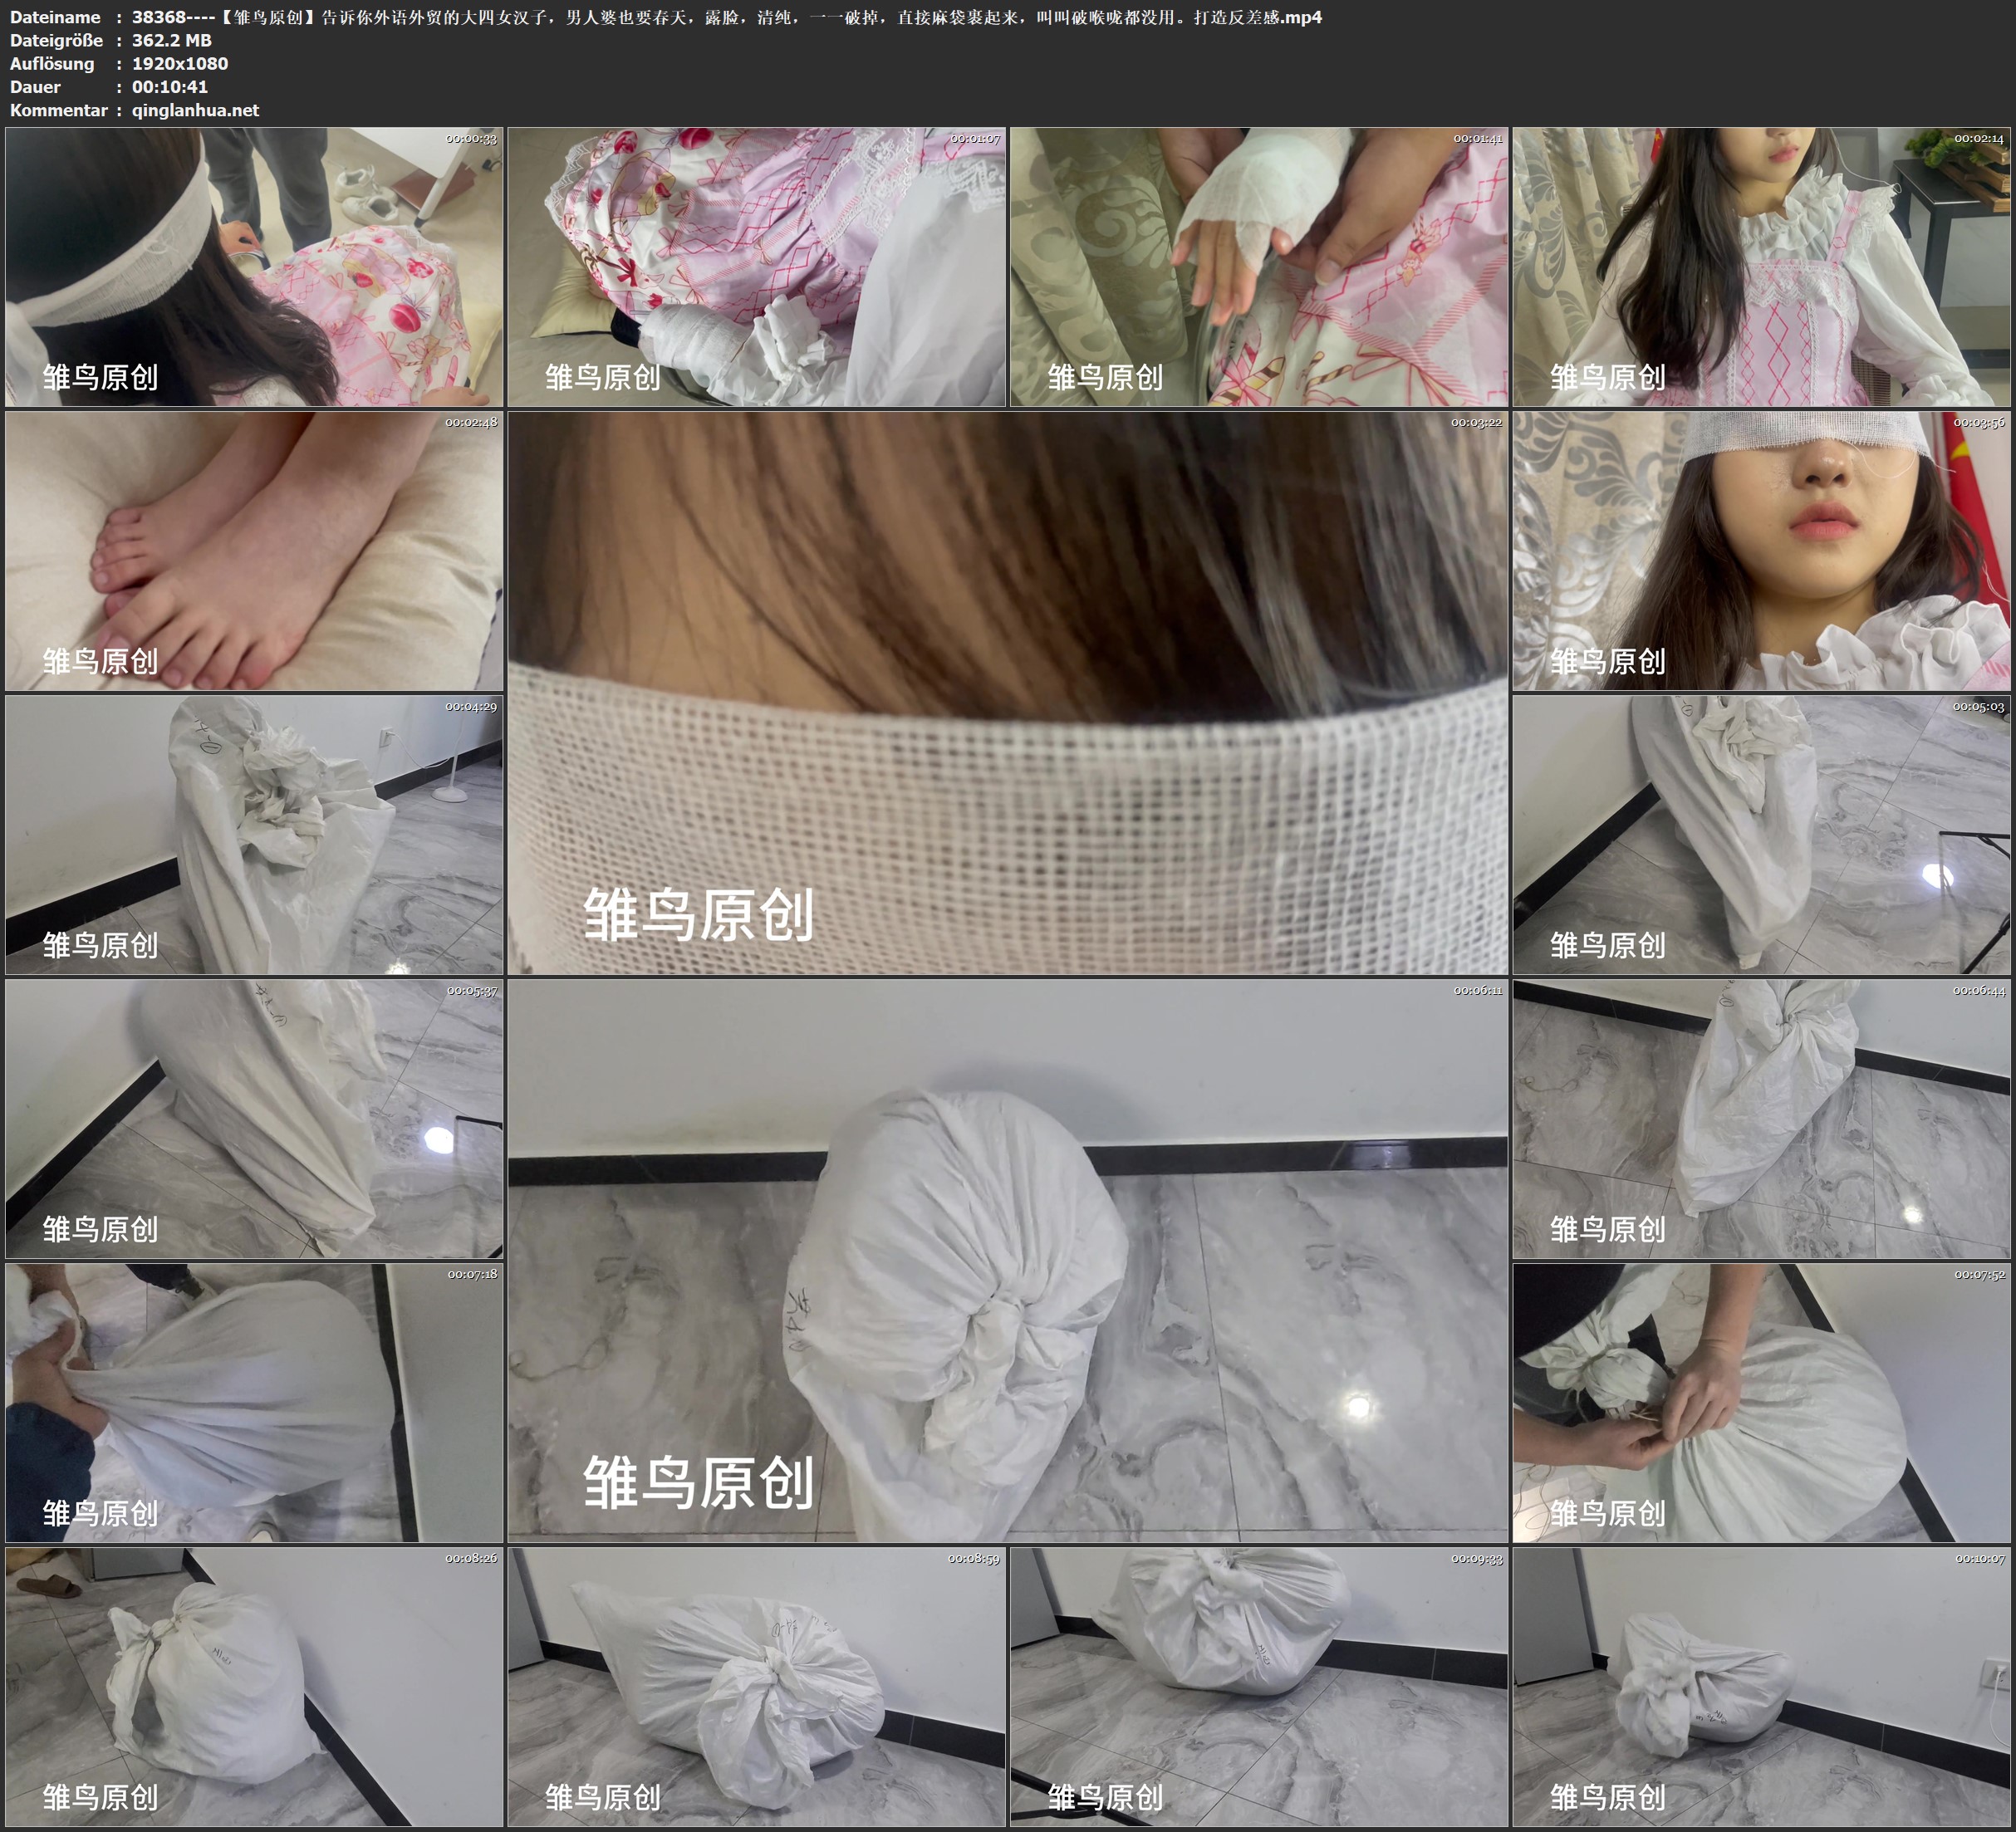Select the last frame at 00:10:07

[1760, 1686]
